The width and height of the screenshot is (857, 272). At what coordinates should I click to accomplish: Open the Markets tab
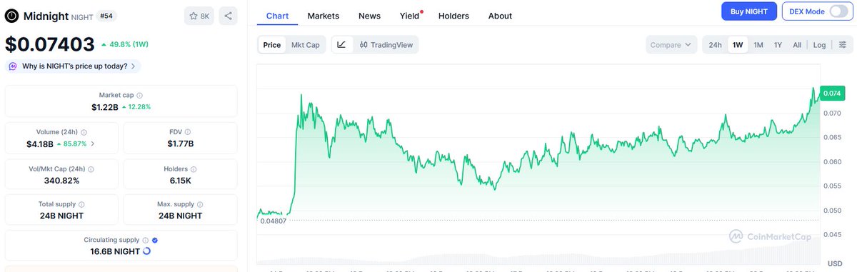click(x=324, y=16)
